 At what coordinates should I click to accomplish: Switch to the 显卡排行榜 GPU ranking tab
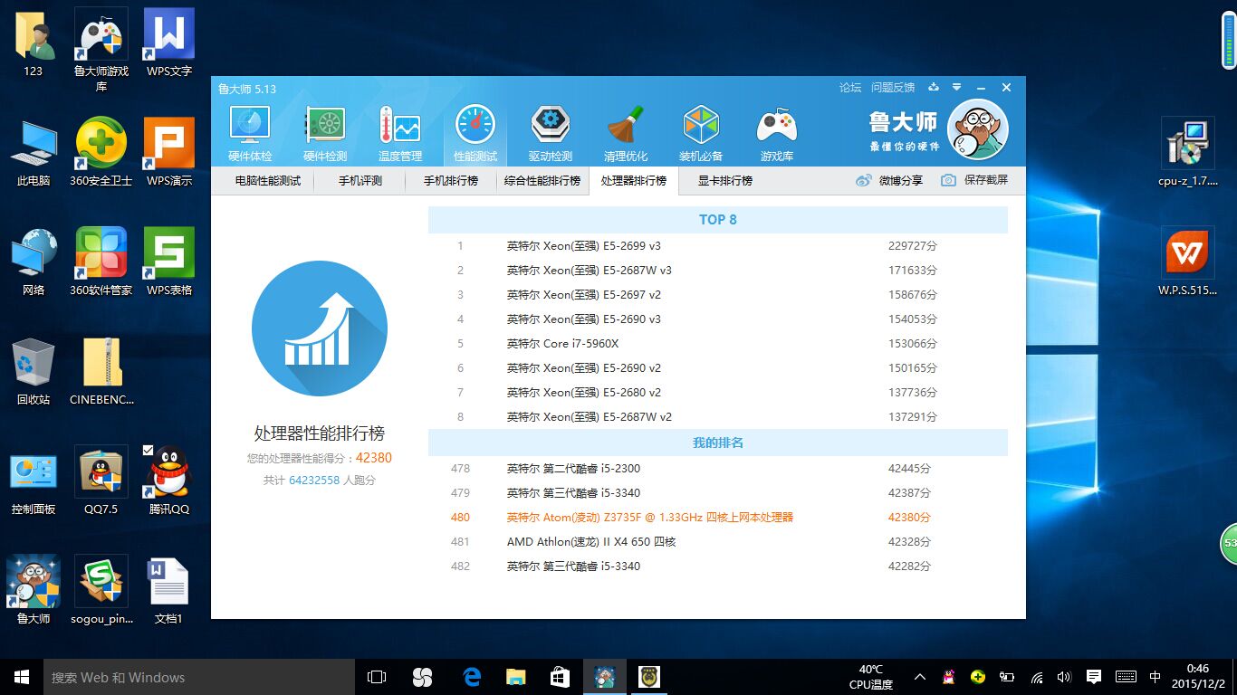coord(726,180)
